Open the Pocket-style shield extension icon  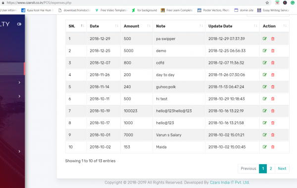click(277, 2)
